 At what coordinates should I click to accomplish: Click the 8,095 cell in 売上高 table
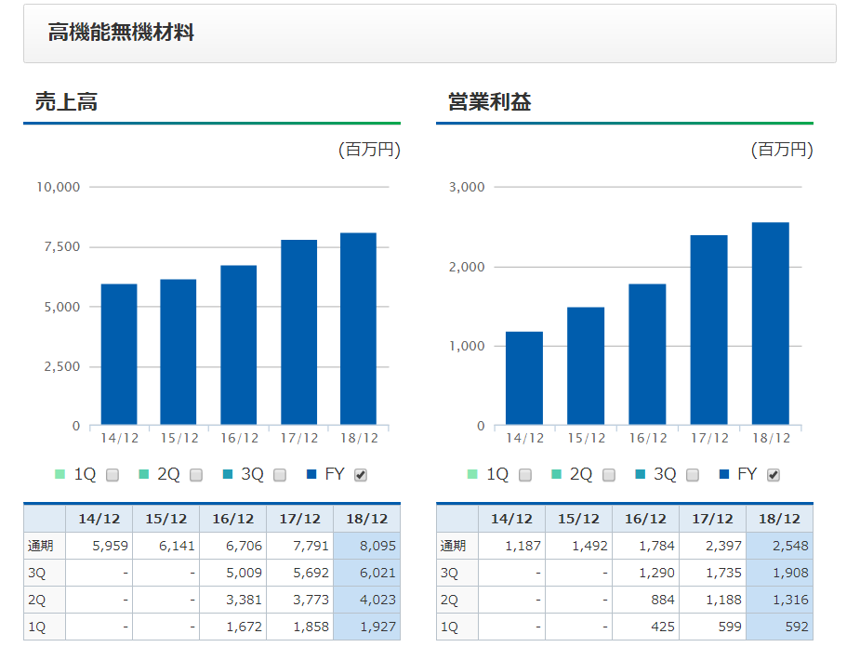tap(366, 547)
